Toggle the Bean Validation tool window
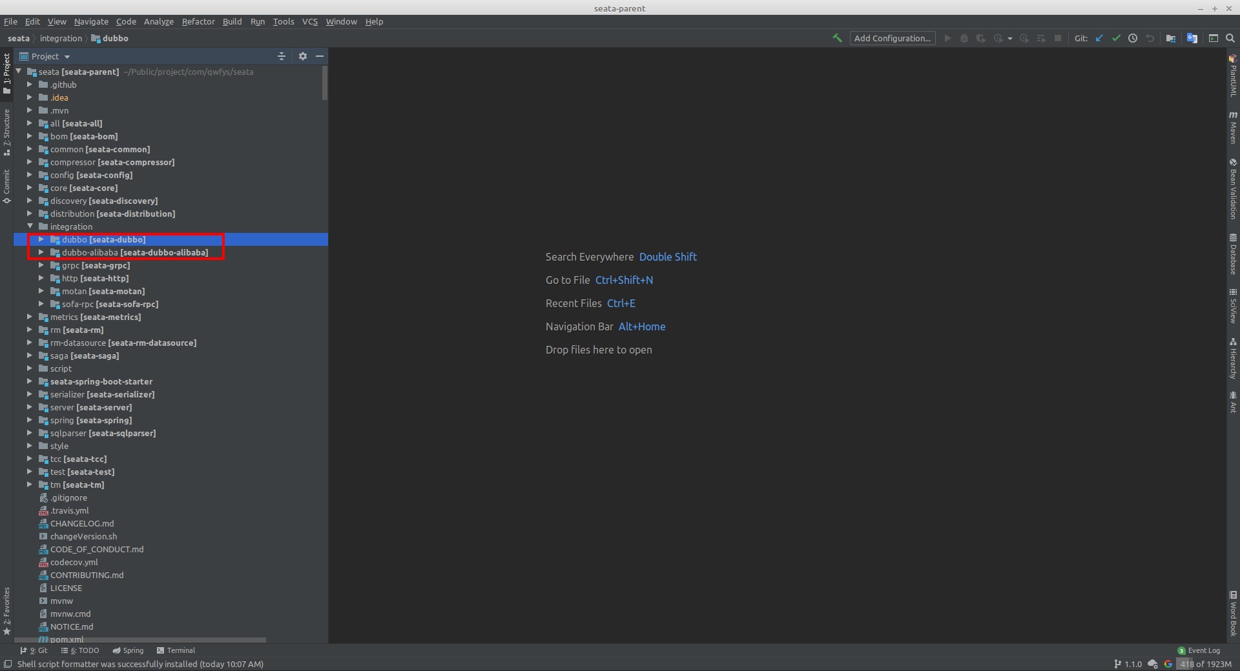This screenshot has height=671, width=1240. click(x=1233, y=189)
